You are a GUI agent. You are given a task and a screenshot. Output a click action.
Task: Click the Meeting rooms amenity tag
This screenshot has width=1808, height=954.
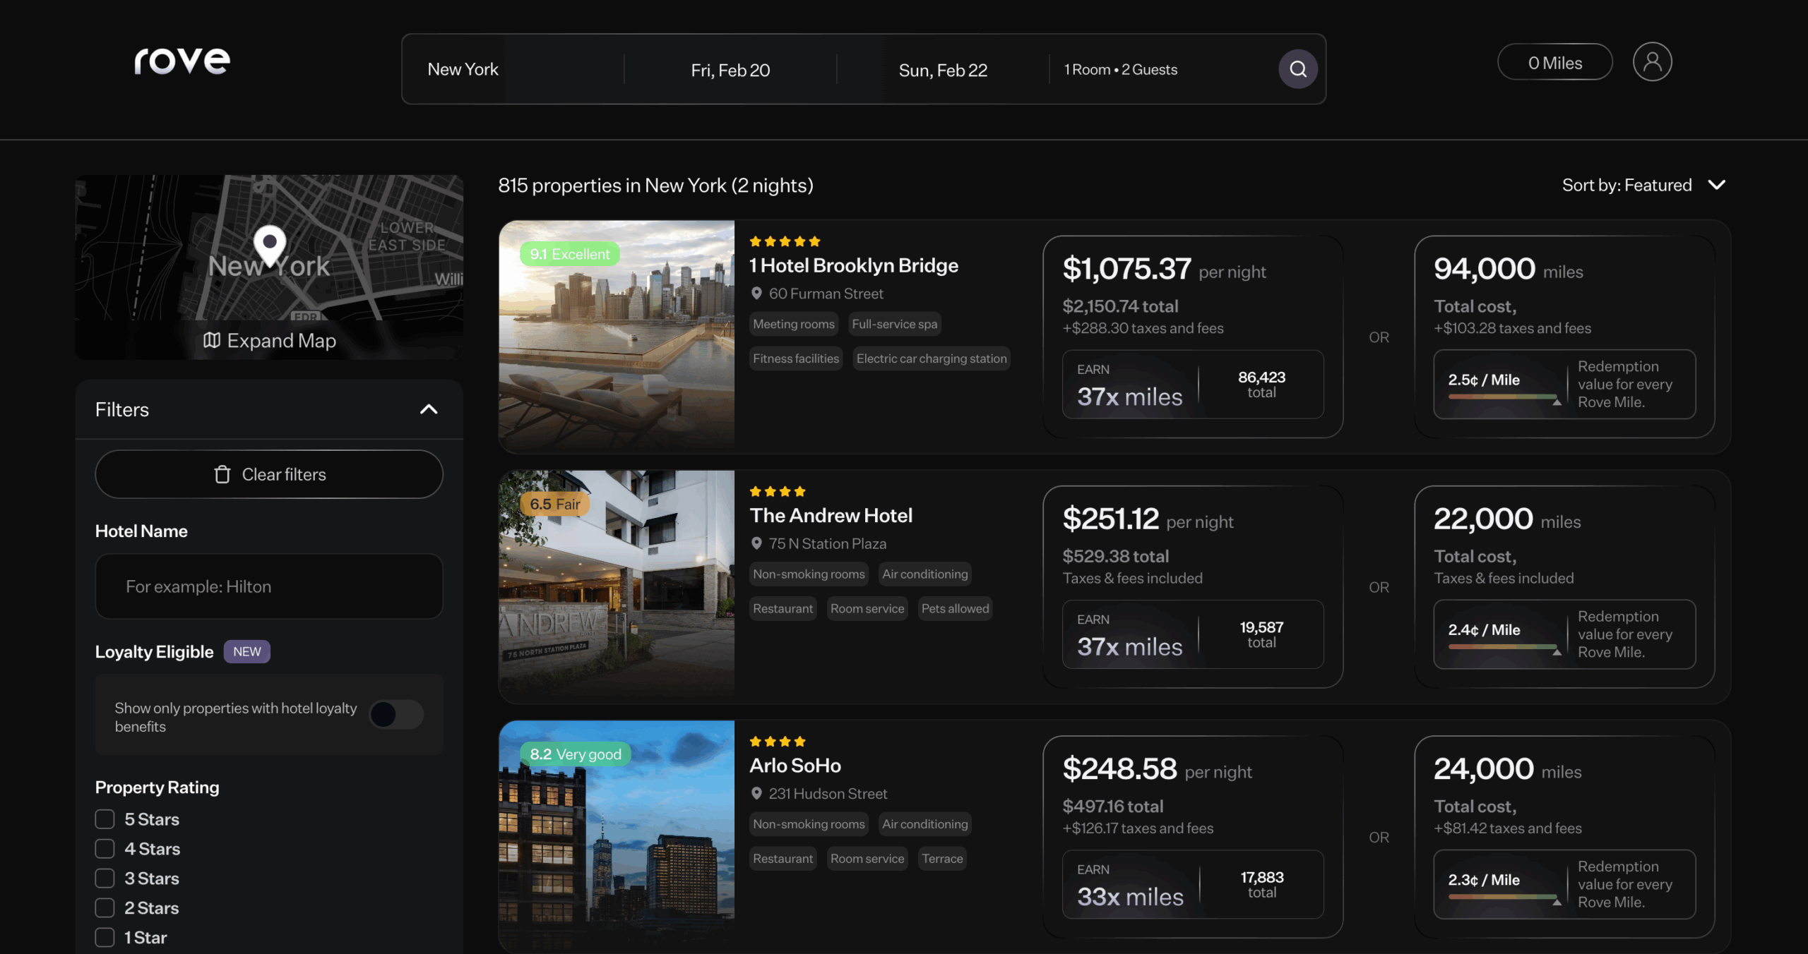click(794, 324)
